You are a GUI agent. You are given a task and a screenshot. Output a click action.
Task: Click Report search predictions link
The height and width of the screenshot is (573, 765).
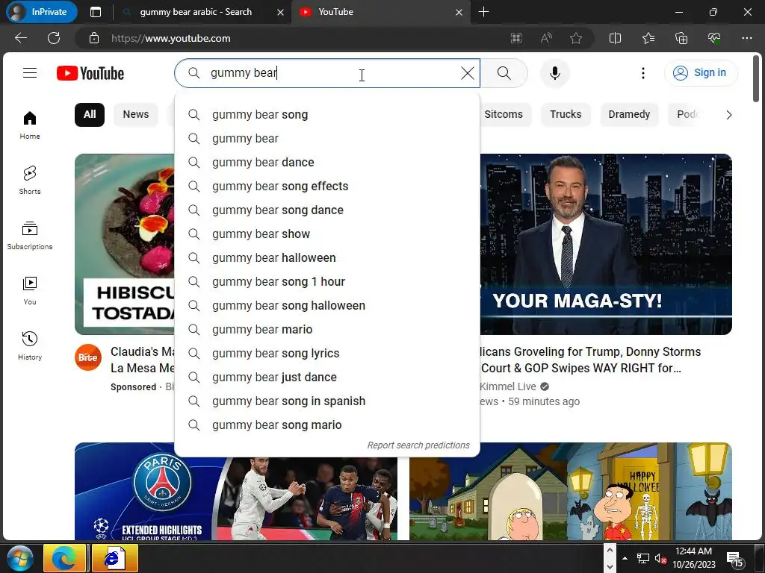point(418,445)
